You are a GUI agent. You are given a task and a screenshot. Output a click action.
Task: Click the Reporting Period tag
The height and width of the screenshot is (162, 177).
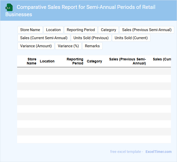81,30
